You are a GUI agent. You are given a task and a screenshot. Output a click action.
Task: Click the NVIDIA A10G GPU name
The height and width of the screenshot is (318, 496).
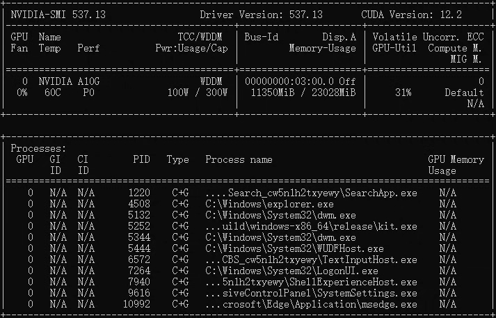coord(69,81)
